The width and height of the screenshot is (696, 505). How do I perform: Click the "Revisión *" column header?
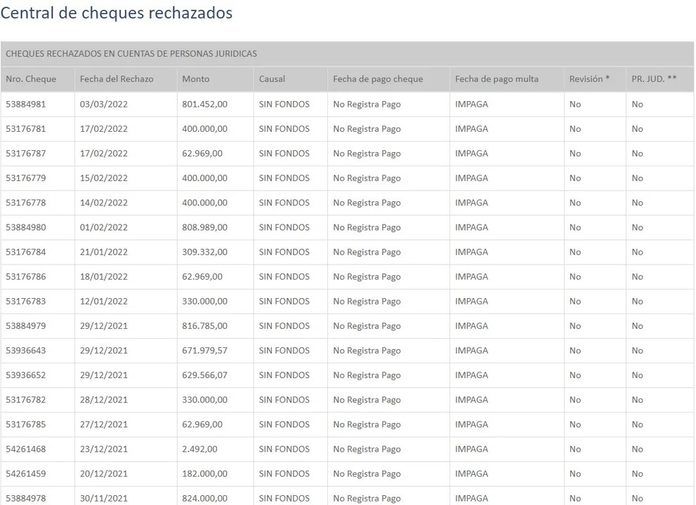(x=589, y=79)
